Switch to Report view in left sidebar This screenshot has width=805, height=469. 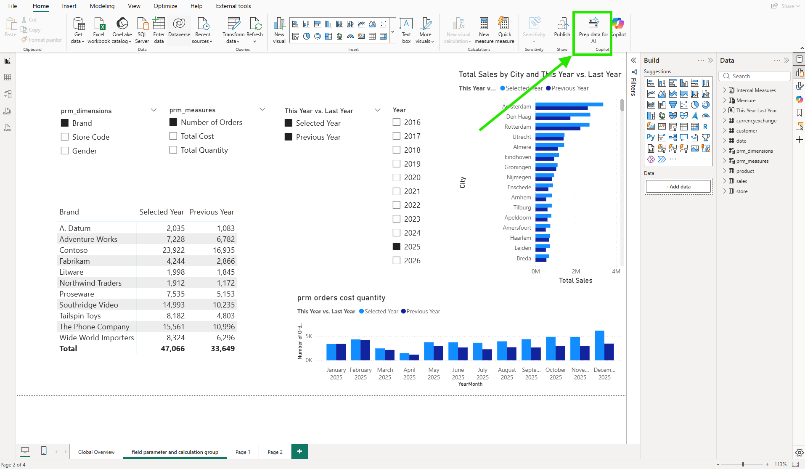[x=8, y=61]
